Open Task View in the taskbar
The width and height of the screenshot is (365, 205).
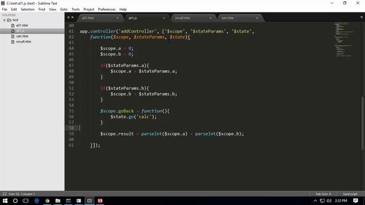coord(26,200)
